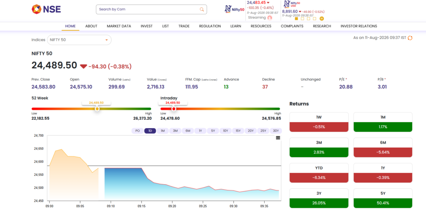Switch chart range to 25Y
The width and height of the screenshot is (426, 215).
(263, 131)
